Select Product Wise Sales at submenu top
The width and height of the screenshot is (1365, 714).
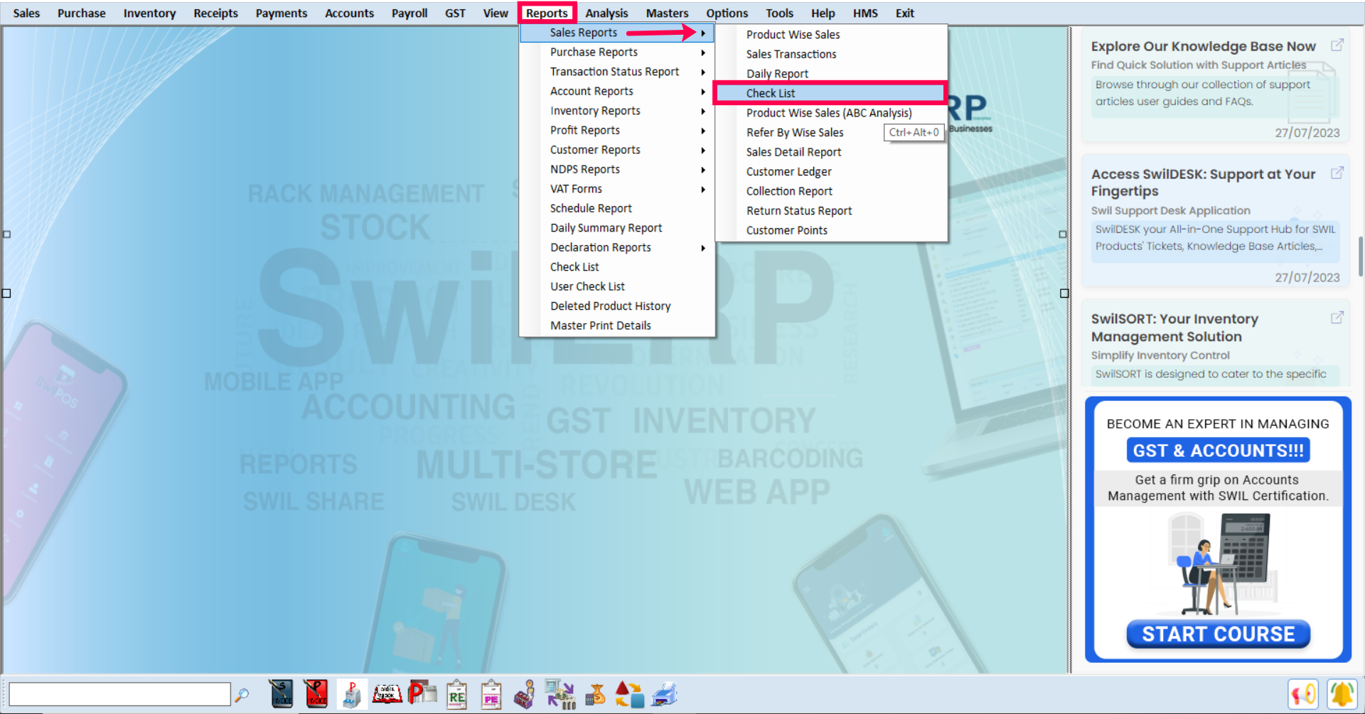pos(830,34)
